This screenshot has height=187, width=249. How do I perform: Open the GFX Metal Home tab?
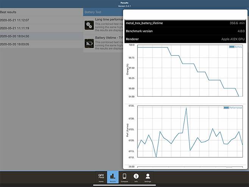[x=101, y=178]
